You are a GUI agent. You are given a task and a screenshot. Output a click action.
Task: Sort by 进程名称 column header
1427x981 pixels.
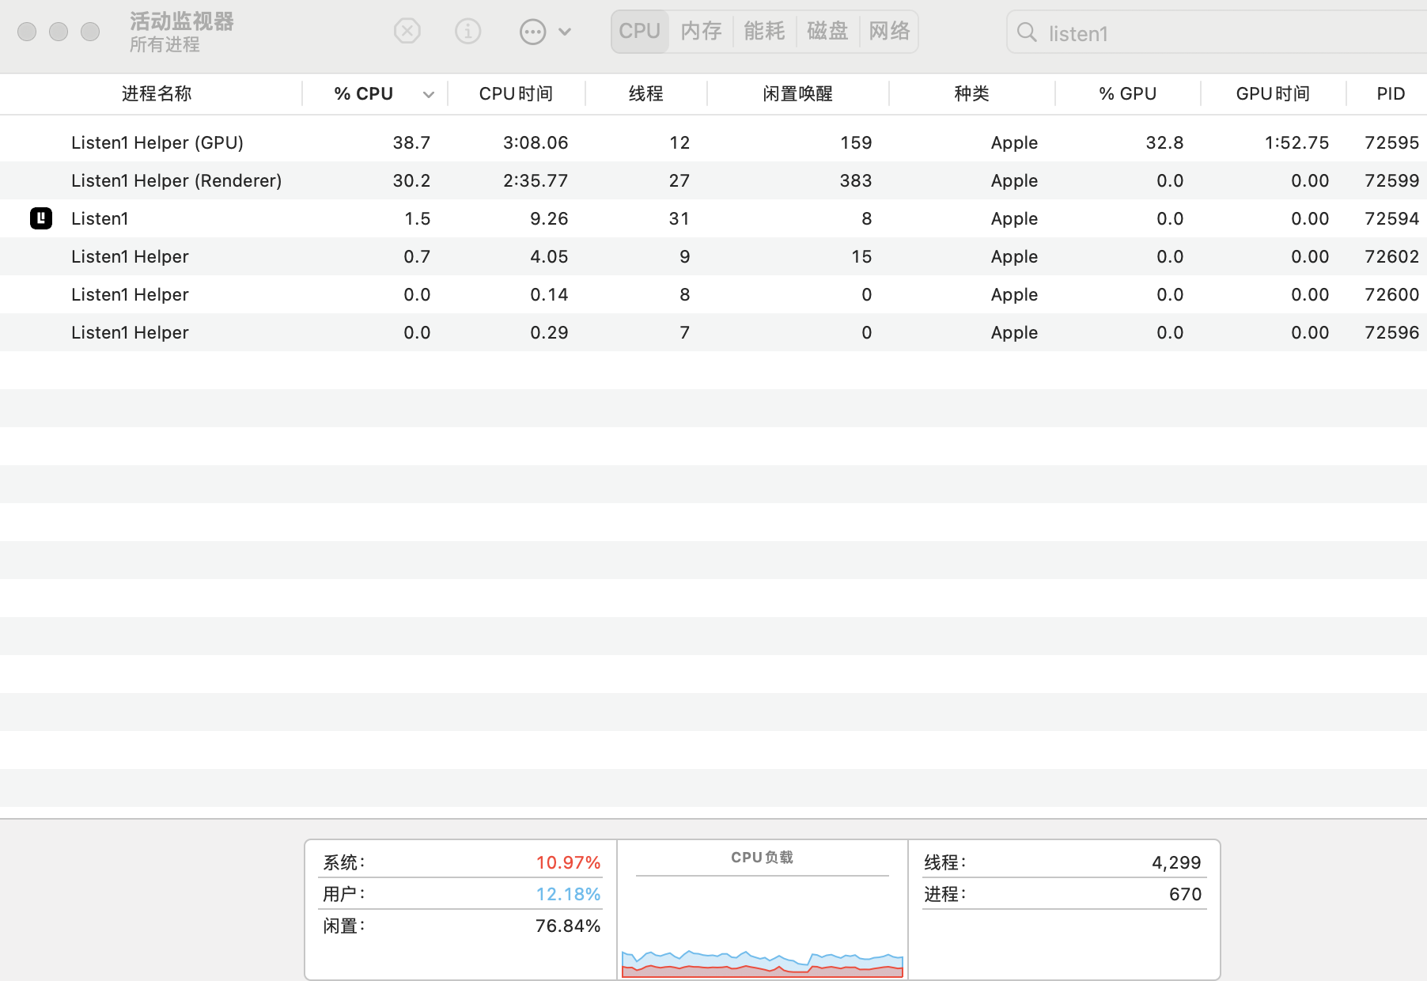click(157, 93)
